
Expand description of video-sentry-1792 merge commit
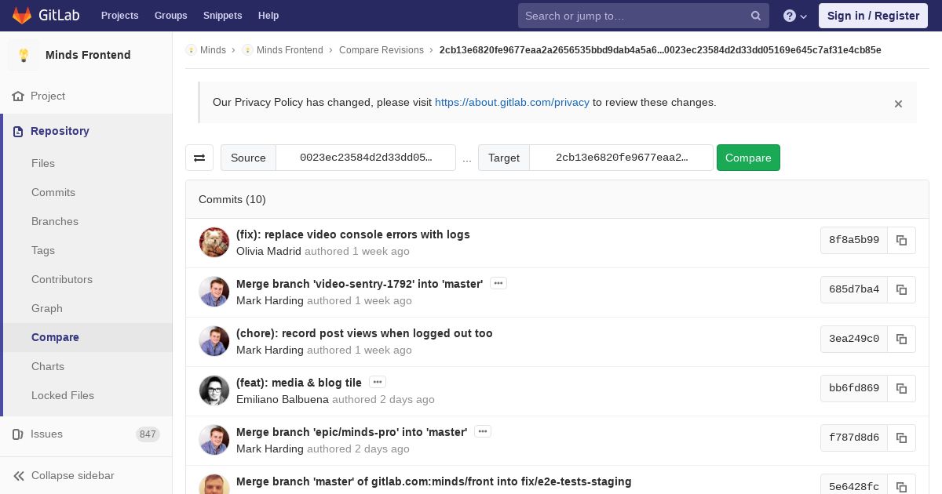[498, 283]
